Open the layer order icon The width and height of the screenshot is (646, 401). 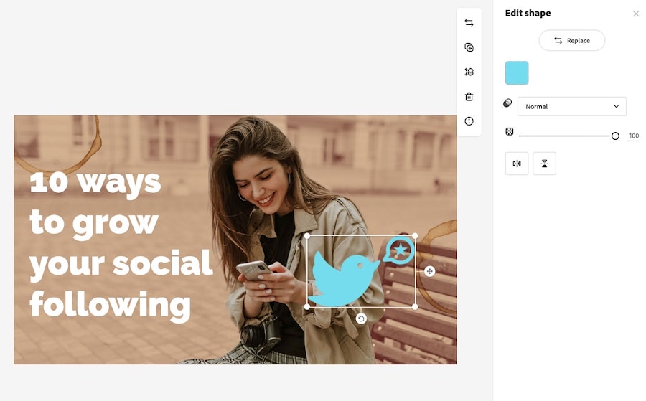coord(469,72)
